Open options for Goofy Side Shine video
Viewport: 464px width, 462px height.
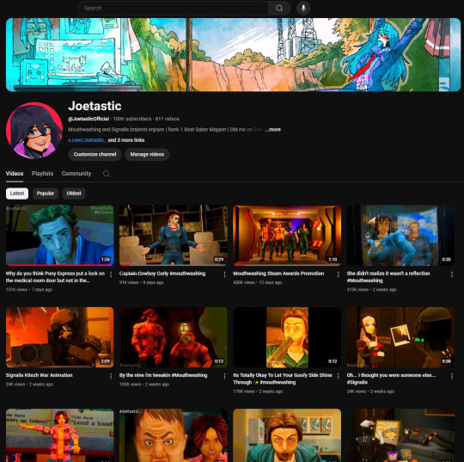pos(338,376)
